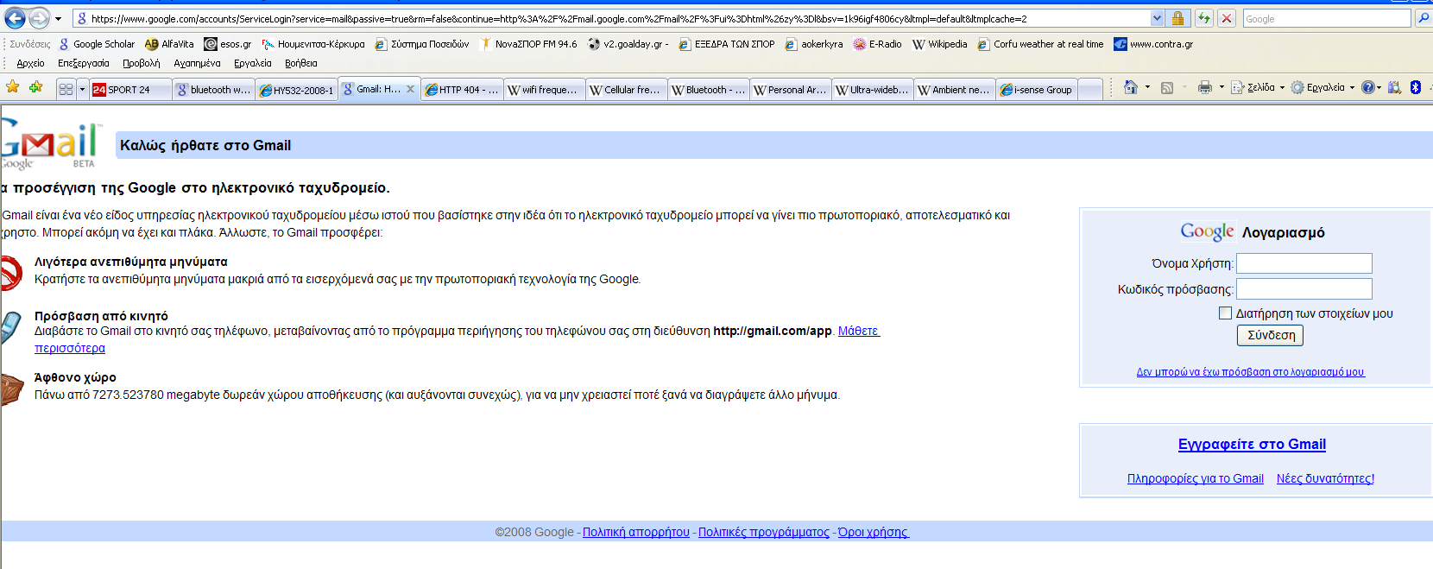Open Πληροφορίες για το Gmail link
Screen dimensions: 1433x569
pyautogui.click(x=1195, y=478)
